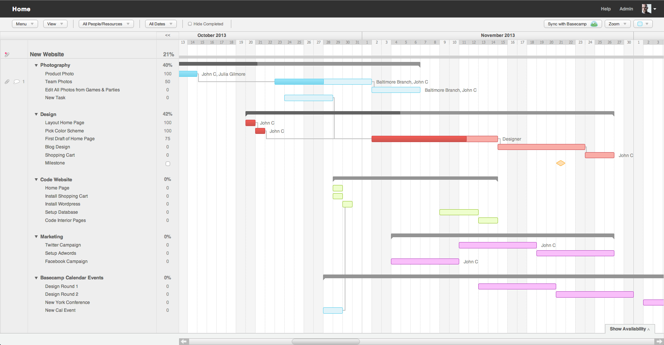This screenshot has width=664, height=345.
Task: Open the New Website project title
Action: point(47,54)
